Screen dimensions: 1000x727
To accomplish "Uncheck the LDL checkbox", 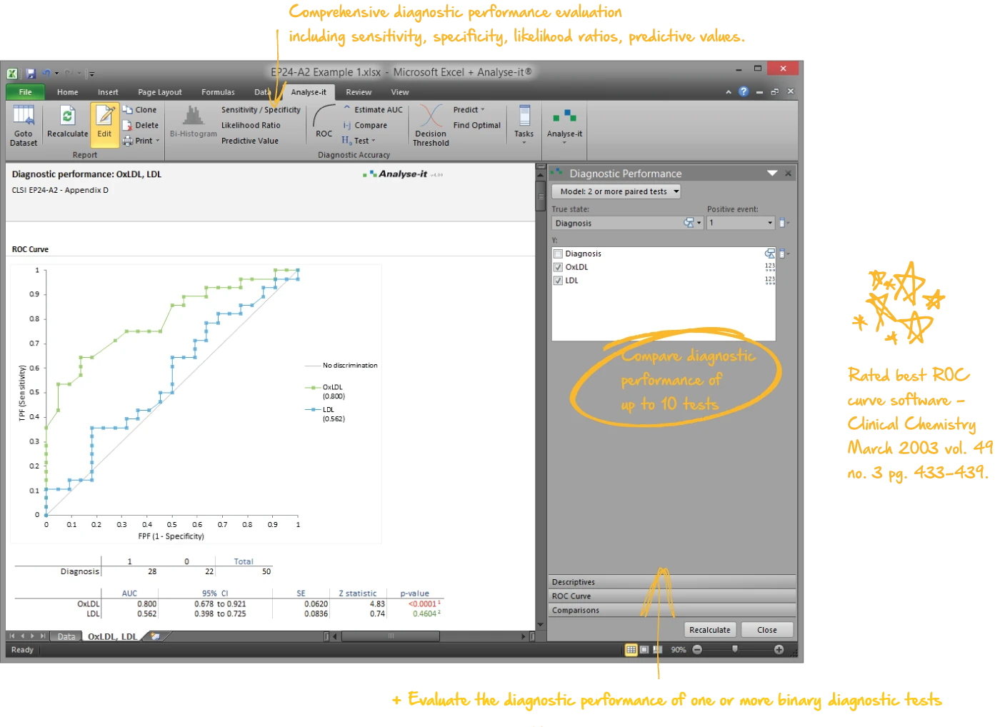I will click(558, 281).
